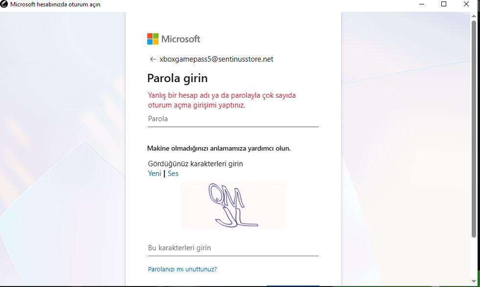Click the red sign-in error message

[x=222, y=100]
